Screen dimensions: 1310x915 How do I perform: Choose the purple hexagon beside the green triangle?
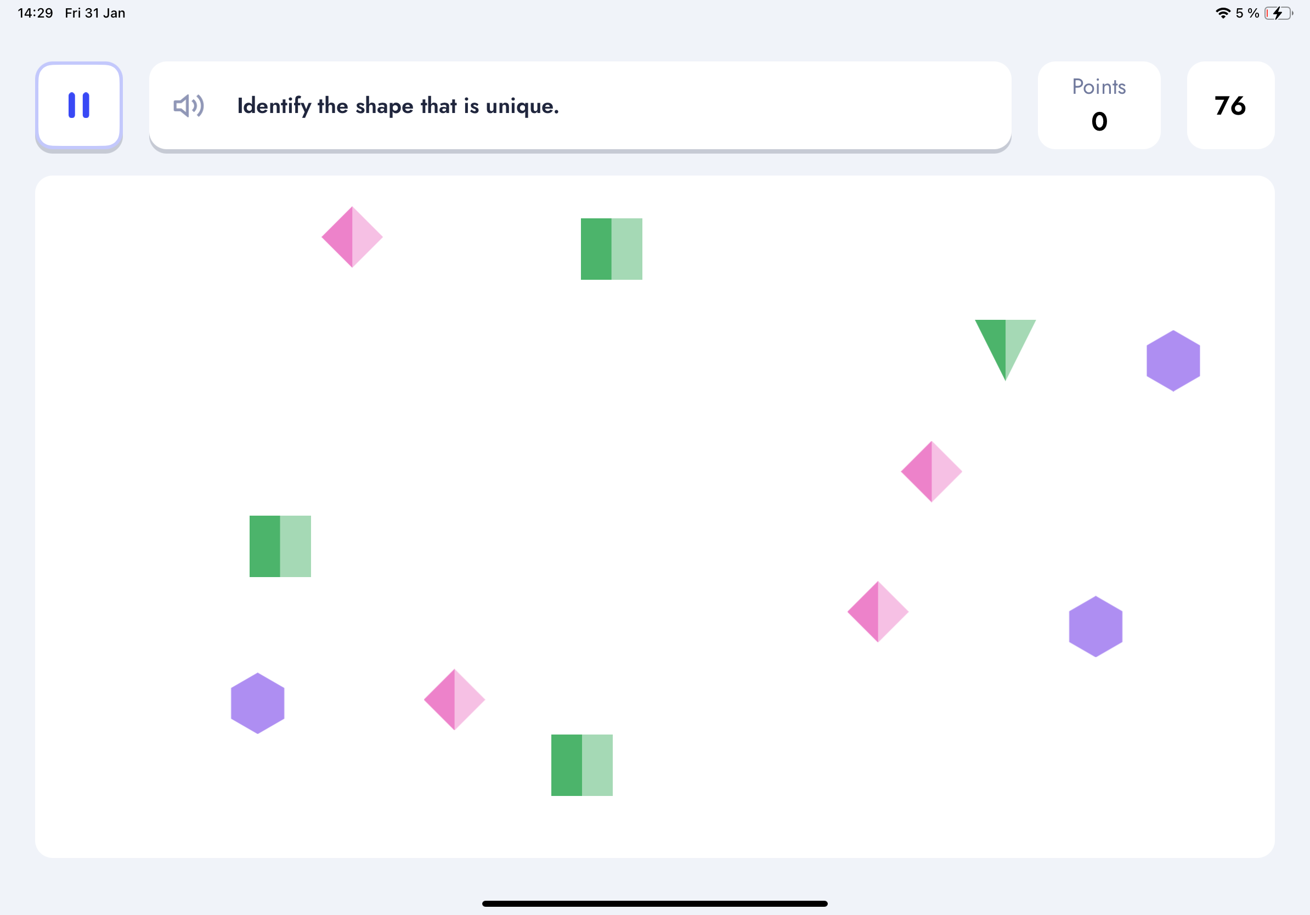pyautogui.click(x=1173, y=360)
